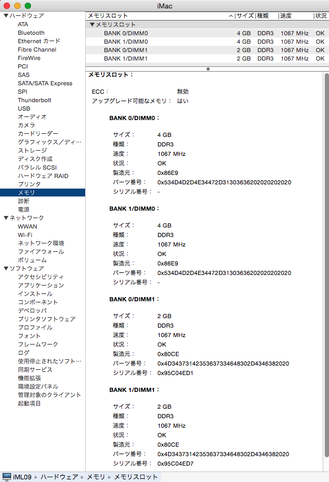This screenshot has height=482, width=329.
Task: Select the BANK 0/DIMM1 table row
Action: tap(207, 50)
